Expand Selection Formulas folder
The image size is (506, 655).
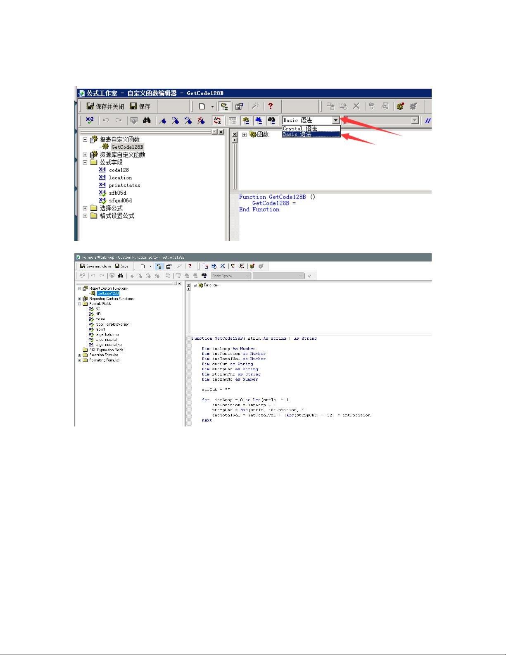click(x=80, y=355)
